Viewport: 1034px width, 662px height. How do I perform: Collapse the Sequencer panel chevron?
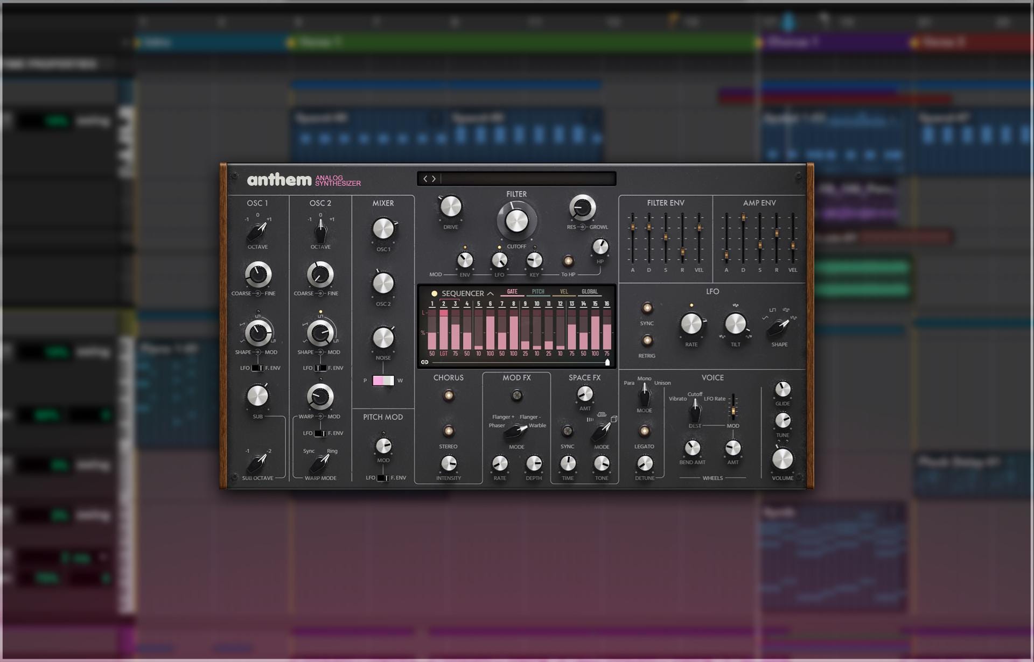click(x=490, y=293)
